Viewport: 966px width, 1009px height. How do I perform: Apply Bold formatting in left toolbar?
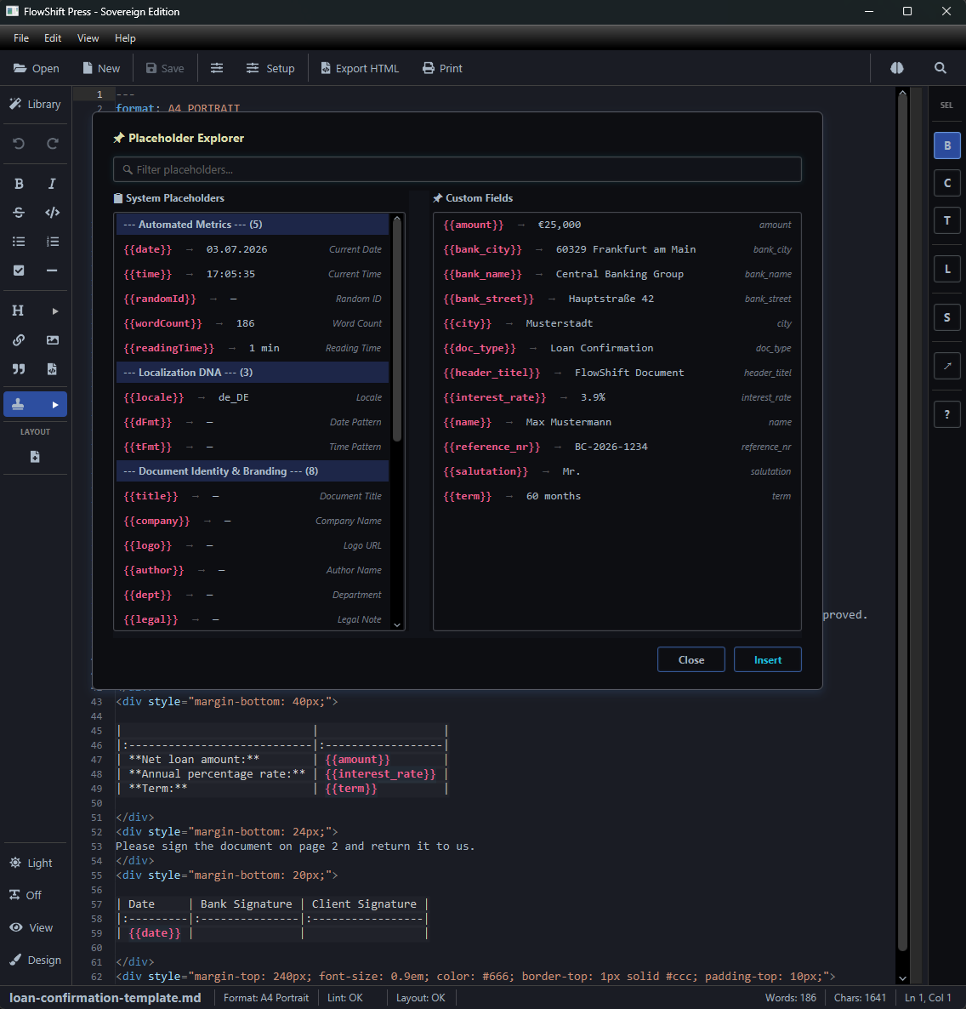pyautogui.click(x=19, y=184)
